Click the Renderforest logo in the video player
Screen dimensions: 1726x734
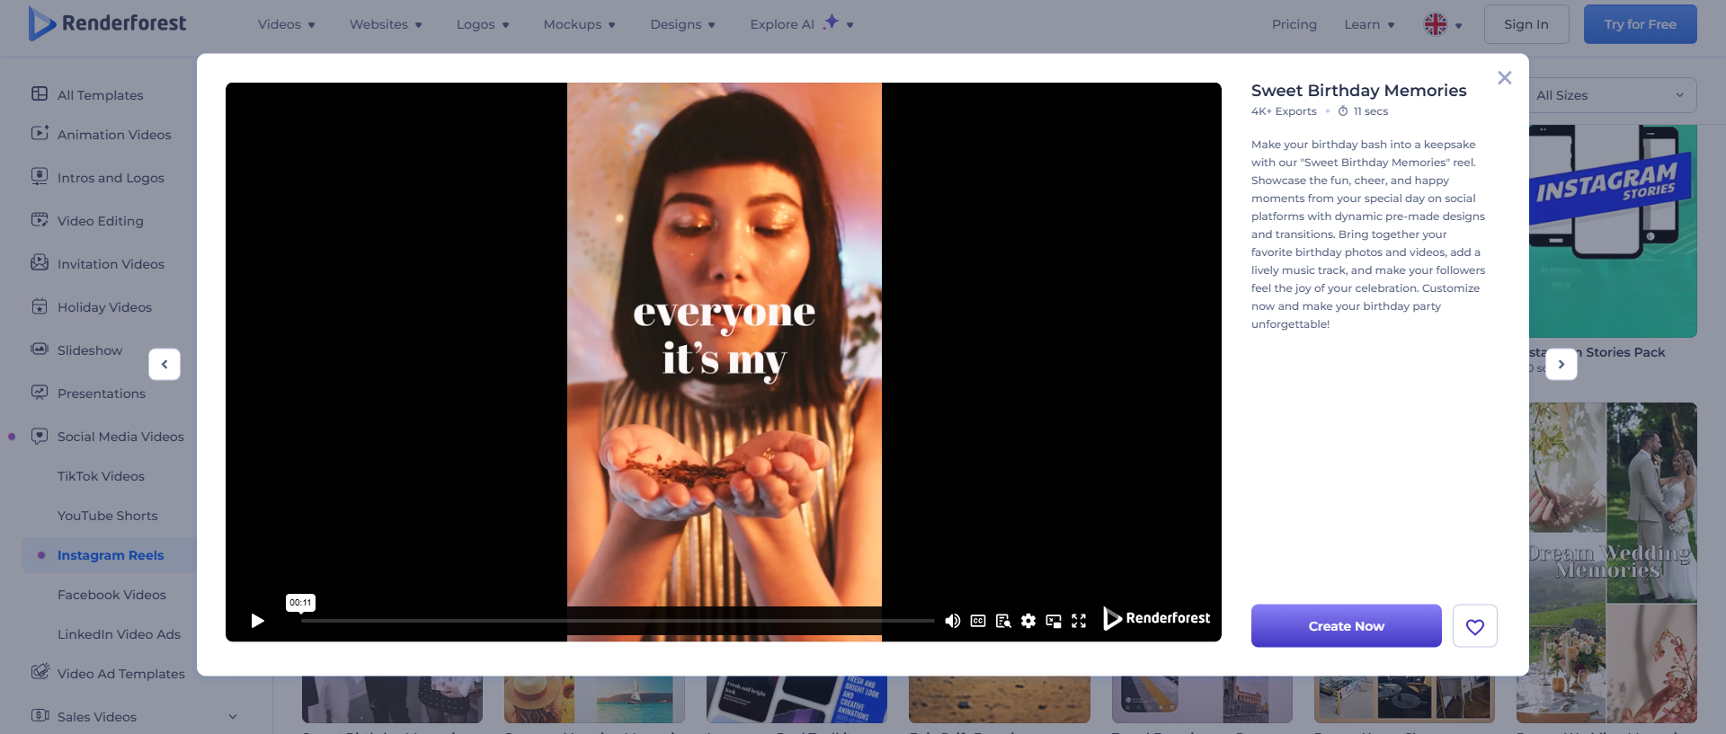pos(1157,618)
